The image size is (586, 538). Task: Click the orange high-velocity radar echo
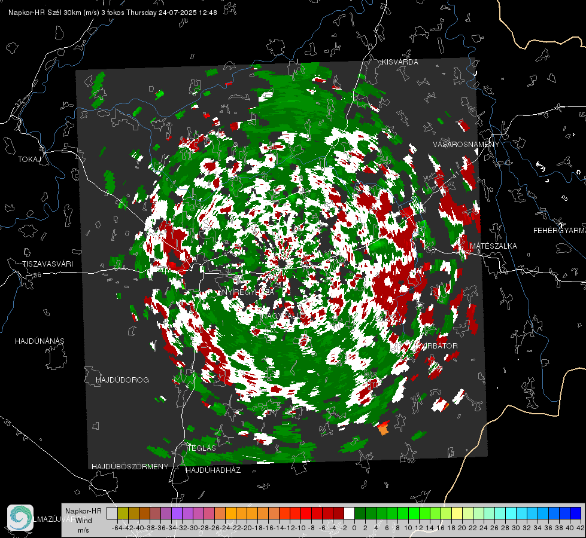tap(384, 428)
